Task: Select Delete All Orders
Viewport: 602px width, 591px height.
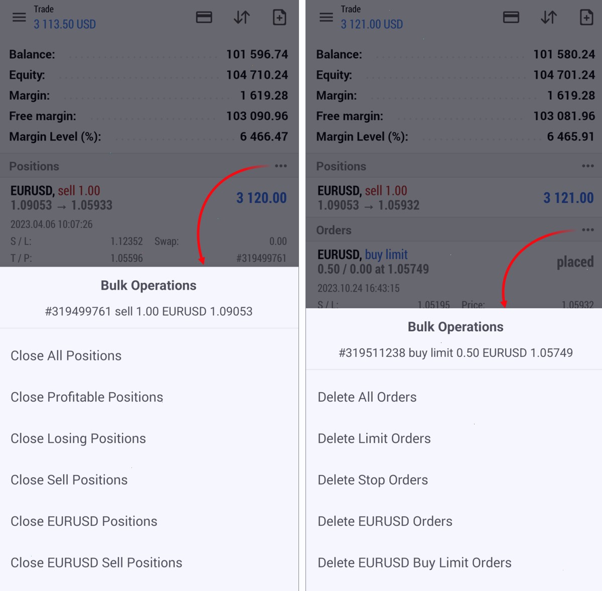Action: (x=454, y=397)
